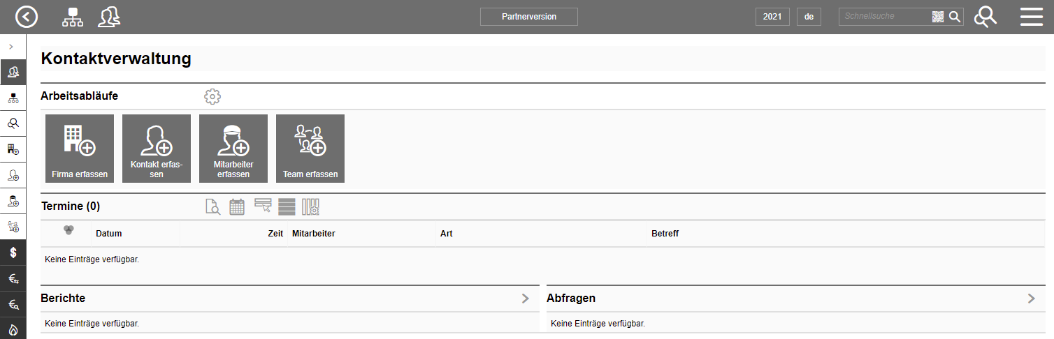Expand the Berichte section arrow
The width and height of the screenshot is (1054, 339).
point(526,299)
